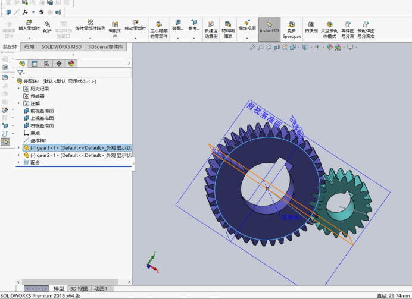The width and height of the screenshot is (412, 299).
Task: Click the 零件图号分离 tool
Action: click(x=348, y=30)
